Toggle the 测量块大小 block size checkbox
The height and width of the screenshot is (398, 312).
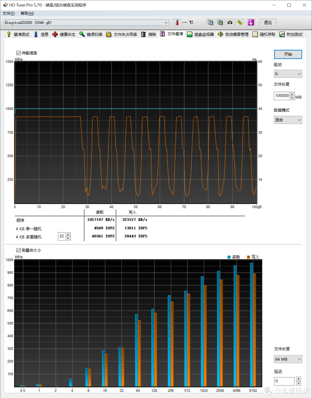tap(18, 250)
